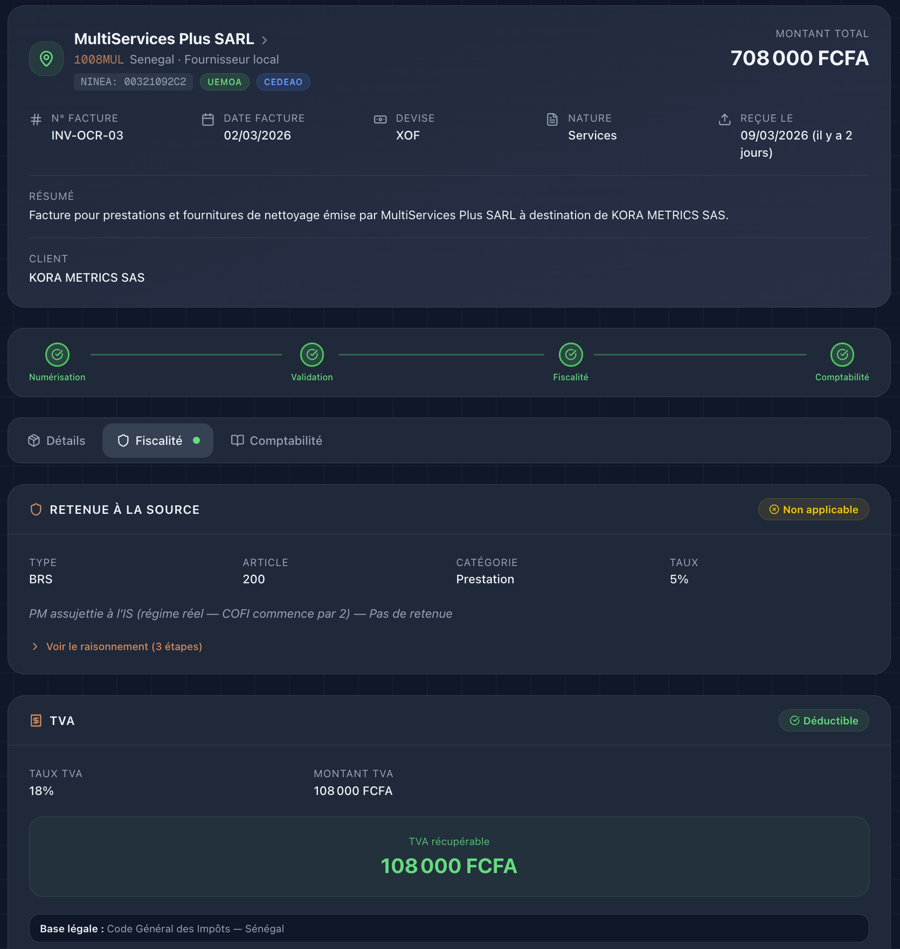Click the Fiscalité step checkmark circle

(x=571, y=354)
